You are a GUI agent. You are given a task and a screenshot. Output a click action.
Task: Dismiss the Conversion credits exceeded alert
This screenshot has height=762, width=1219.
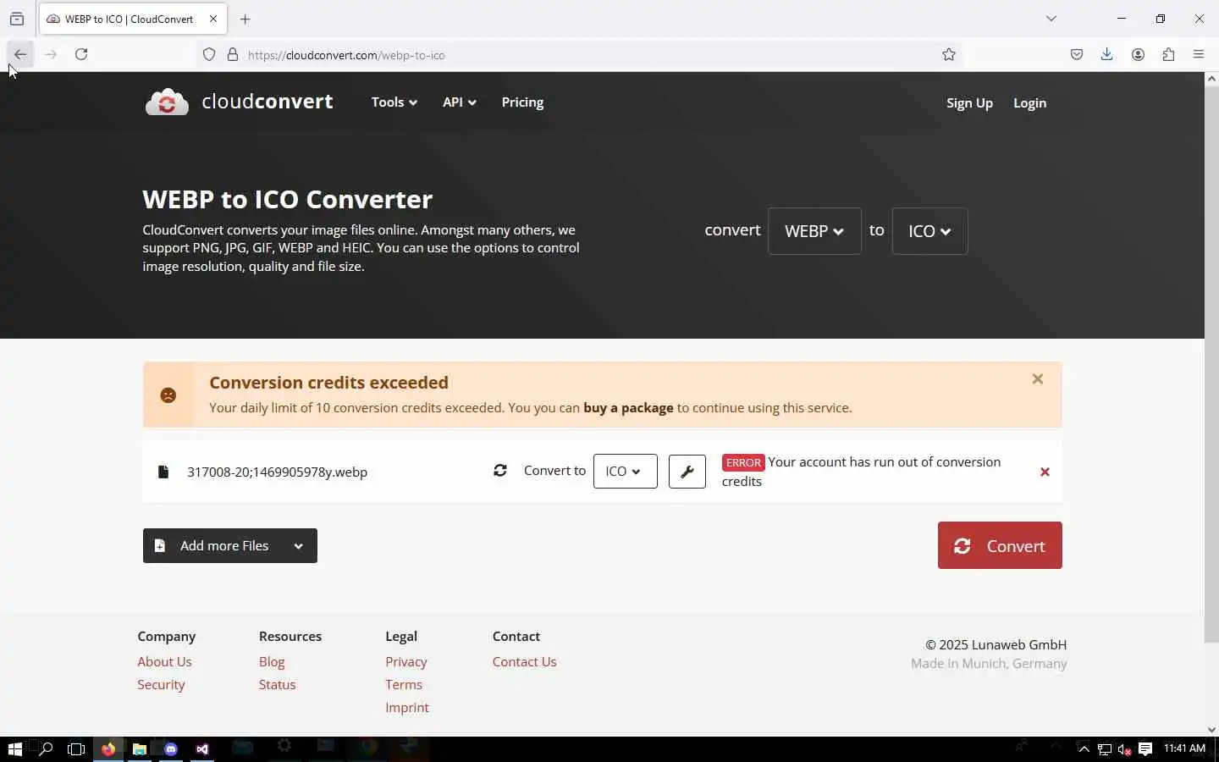(x=1038, y=379)
